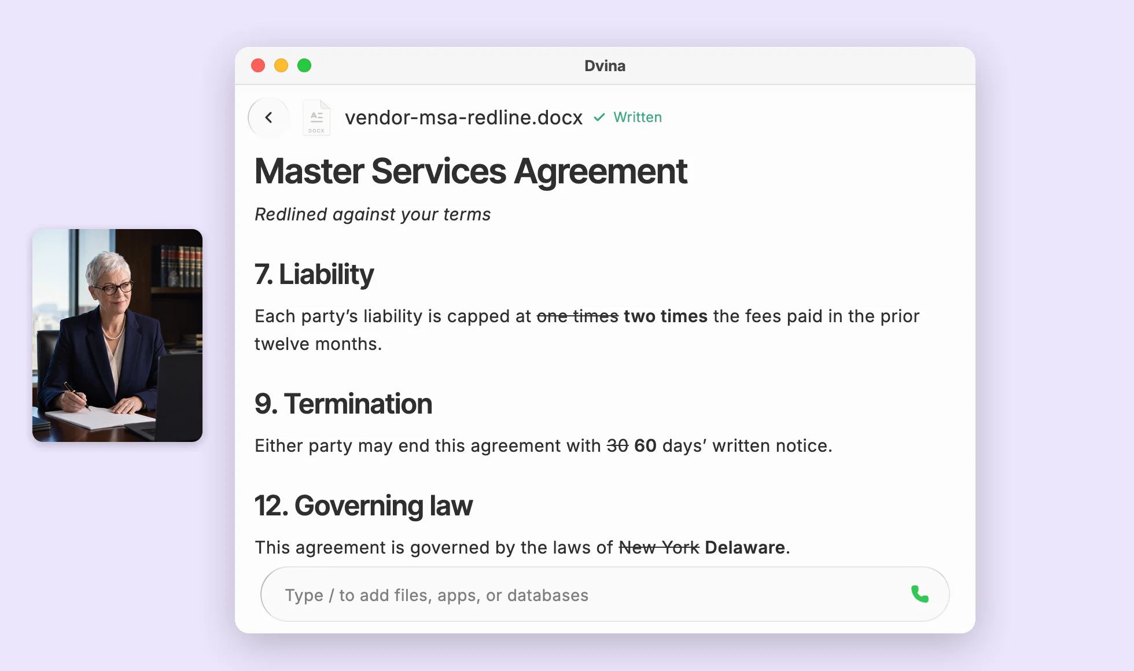Select the '7. Liability' heading
Viewport: 1134px width, 671px height.
314,274
